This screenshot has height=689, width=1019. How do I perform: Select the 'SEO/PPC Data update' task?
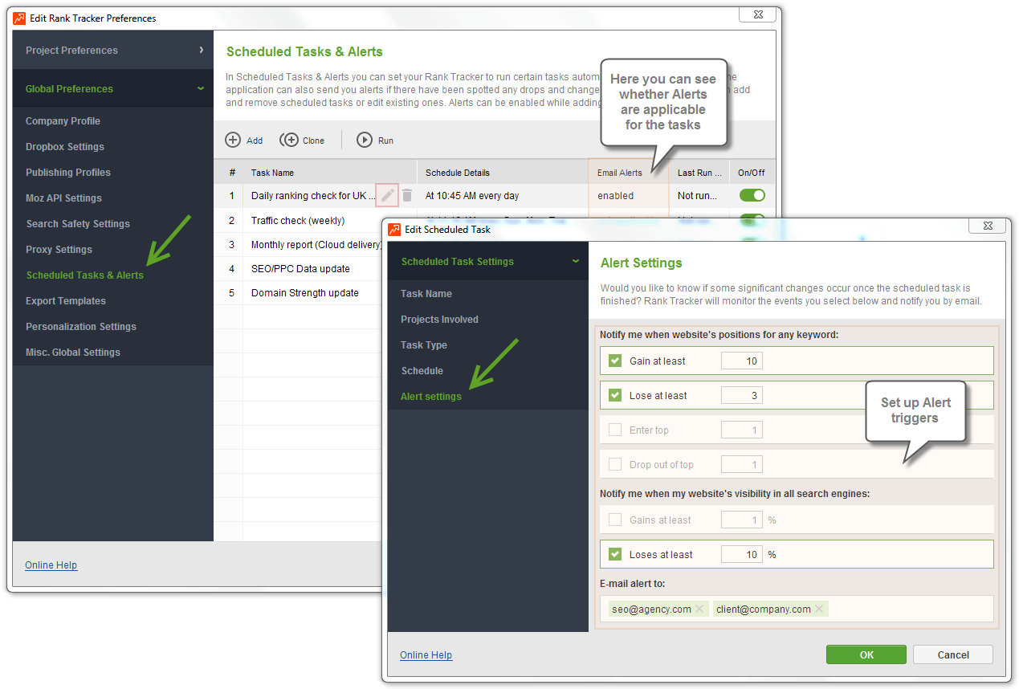(300, 269)
